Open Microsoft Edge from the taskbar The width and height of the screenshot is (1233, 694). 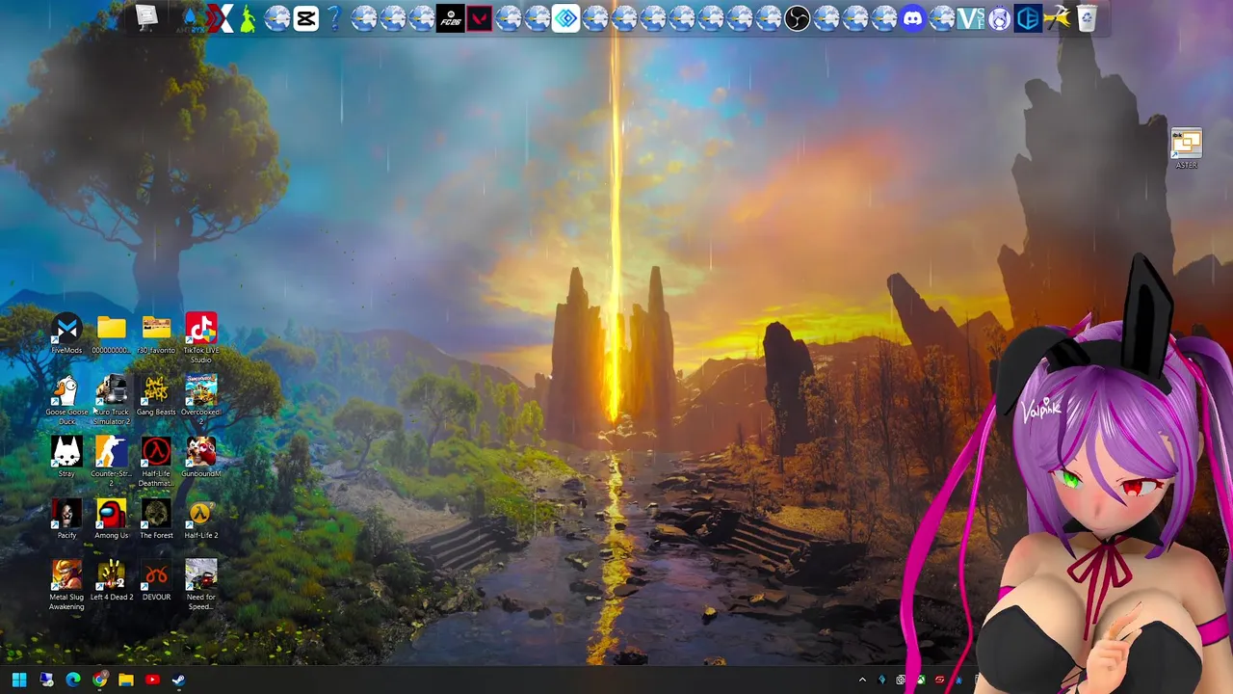pos(73,680)
